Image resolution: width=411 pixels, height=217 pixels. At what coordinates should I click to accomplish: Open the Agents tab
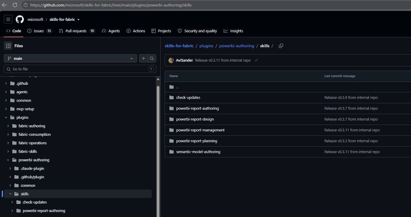[111, 31]
